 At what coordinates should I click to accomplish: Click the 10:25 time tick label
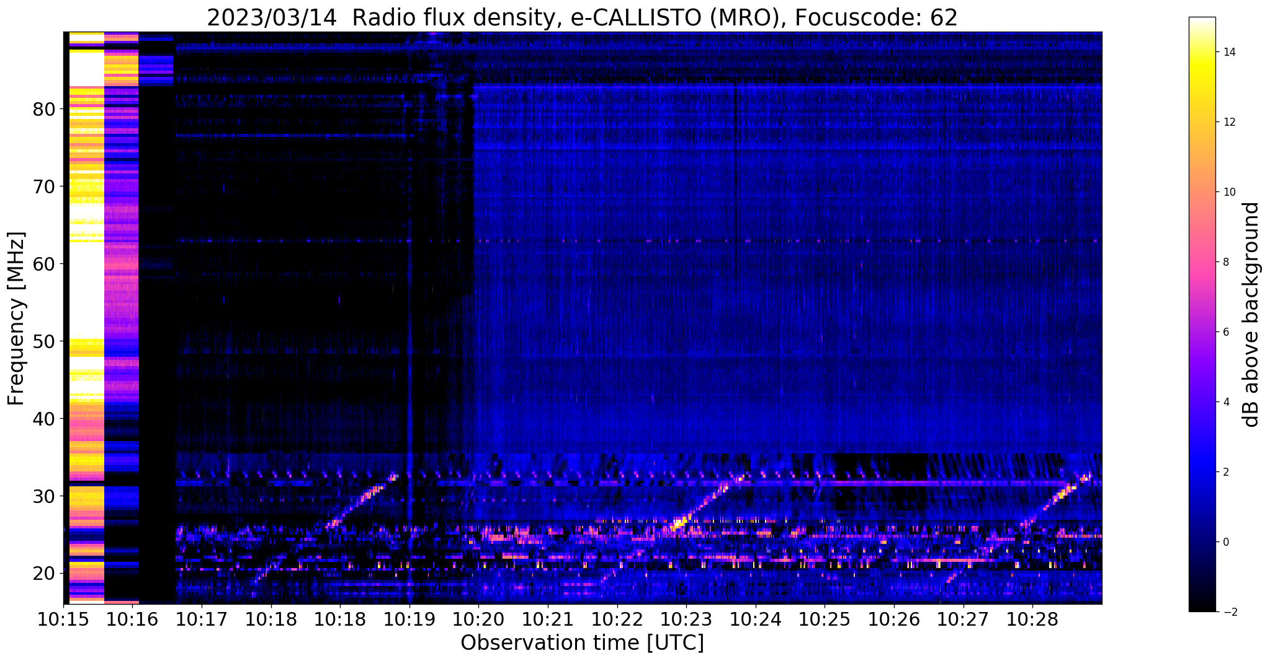pyautogui.click(x=825, y=619)
